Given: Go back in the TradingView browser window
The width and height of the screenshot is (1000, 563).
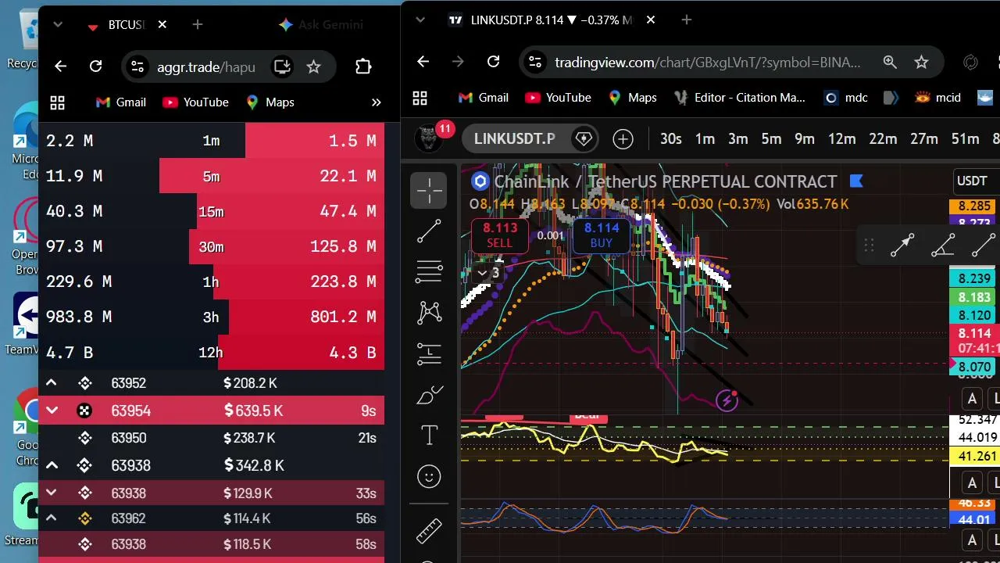Looking at the screenshot, I should [x=423, y=62].
